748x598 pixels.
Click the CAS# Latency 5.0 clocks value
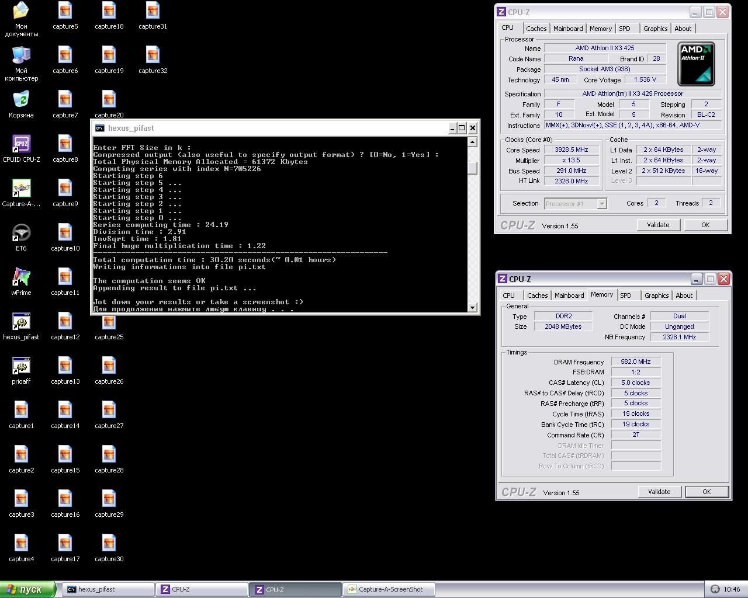[636, 383]
